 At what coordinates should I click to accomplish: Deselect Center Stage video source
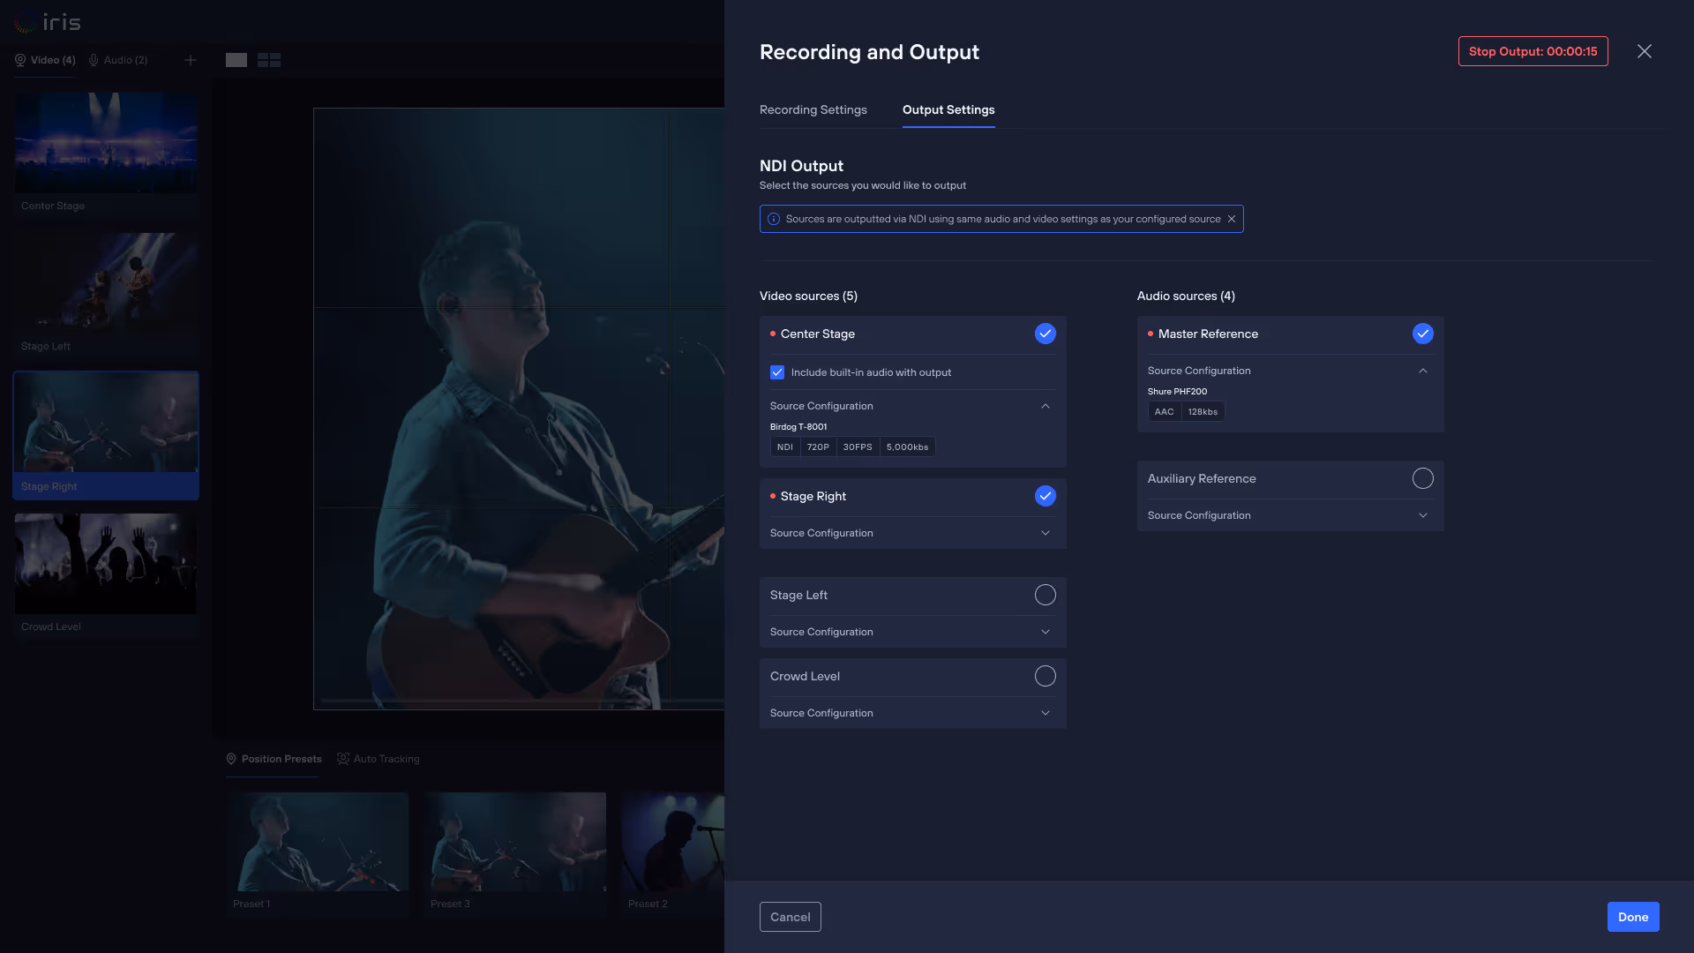pyautogui.click(x=1045, y=334)
